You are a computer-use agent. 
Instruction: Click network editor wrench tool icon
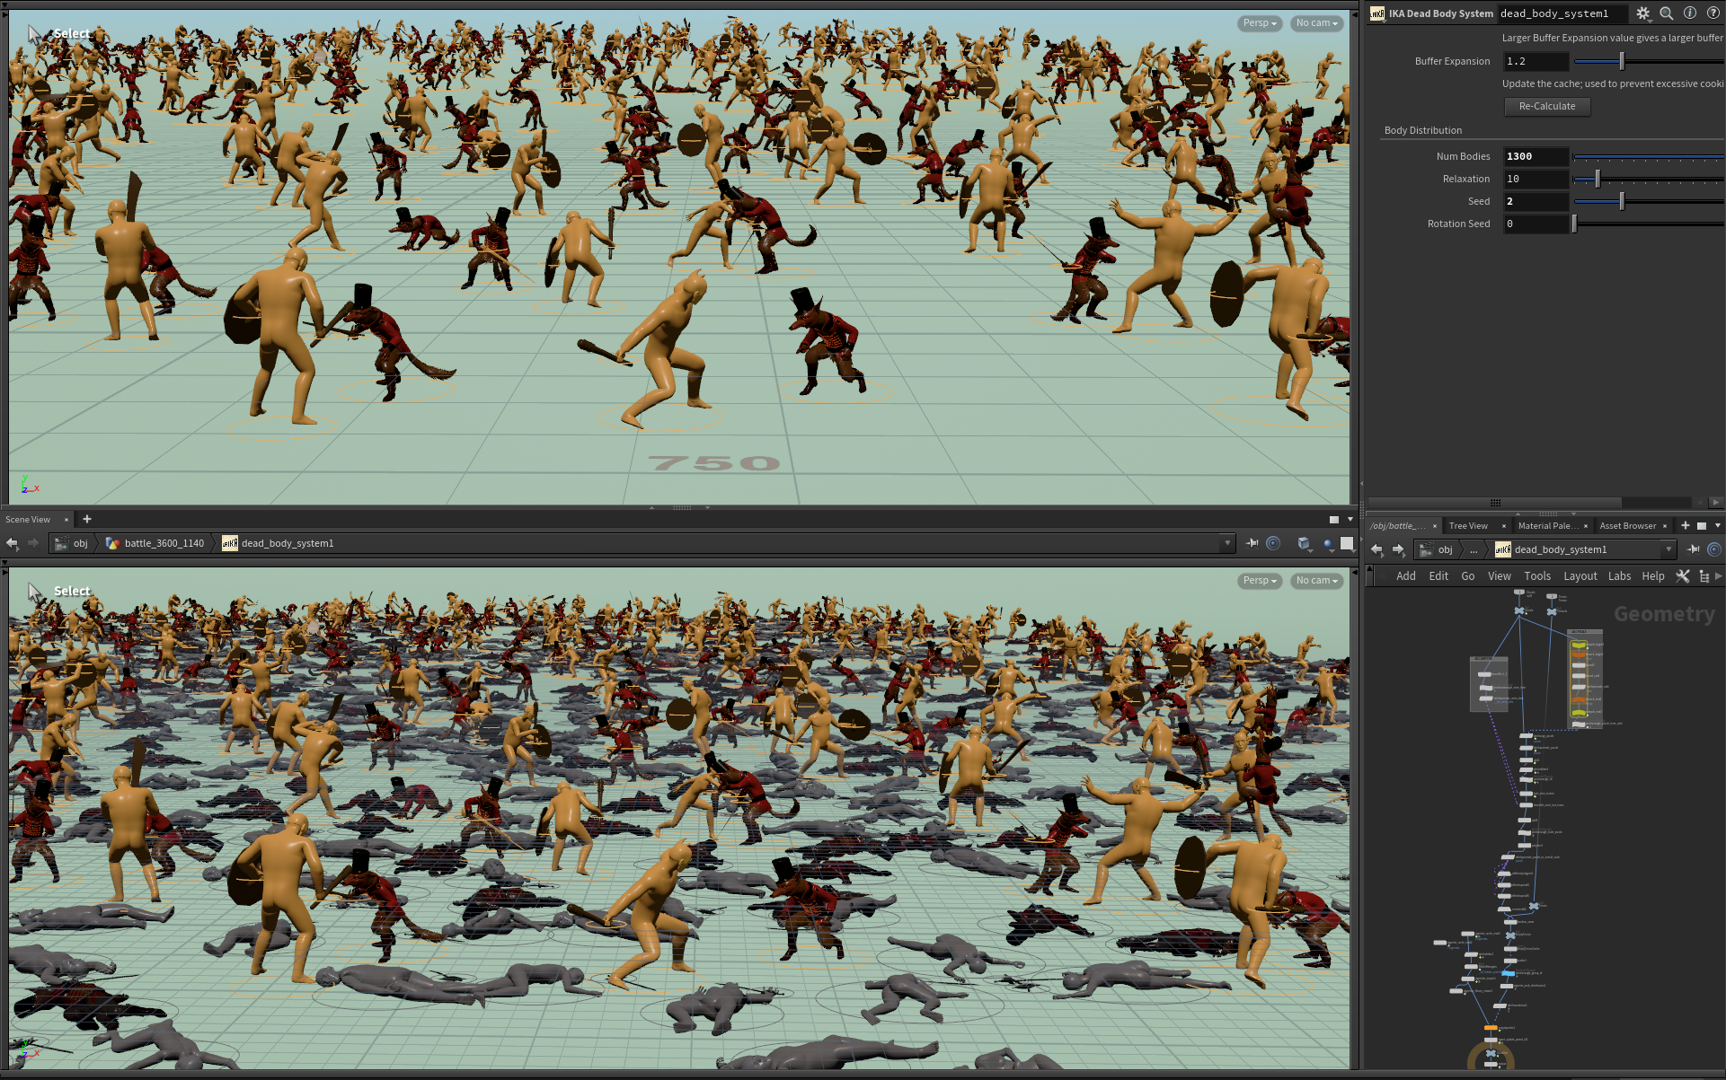1683,576
